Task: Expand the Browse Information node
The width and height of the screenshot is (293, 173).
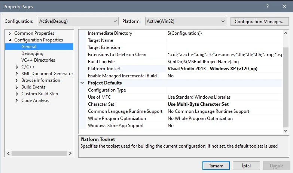Action: click(x=17, y=80)
